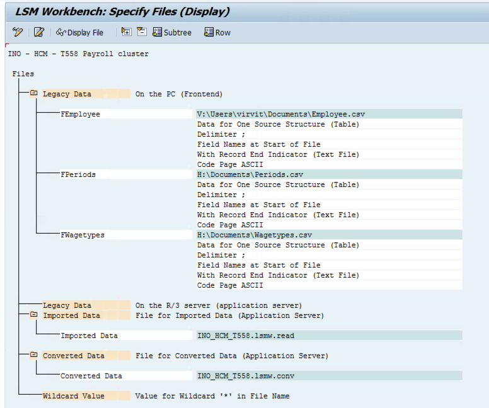Select the Wildcard Value node
The height and width of the screenshot is (408, 489).
click(x=86, y=396)
